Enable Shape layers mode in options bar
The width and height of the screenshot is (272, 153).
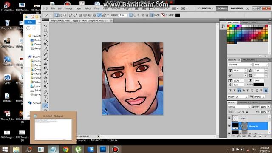tap(57, 15)
